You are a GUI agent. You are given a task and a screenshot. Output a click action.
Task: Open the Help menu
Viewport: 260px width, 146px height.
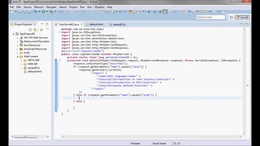[x=109, y=7]
